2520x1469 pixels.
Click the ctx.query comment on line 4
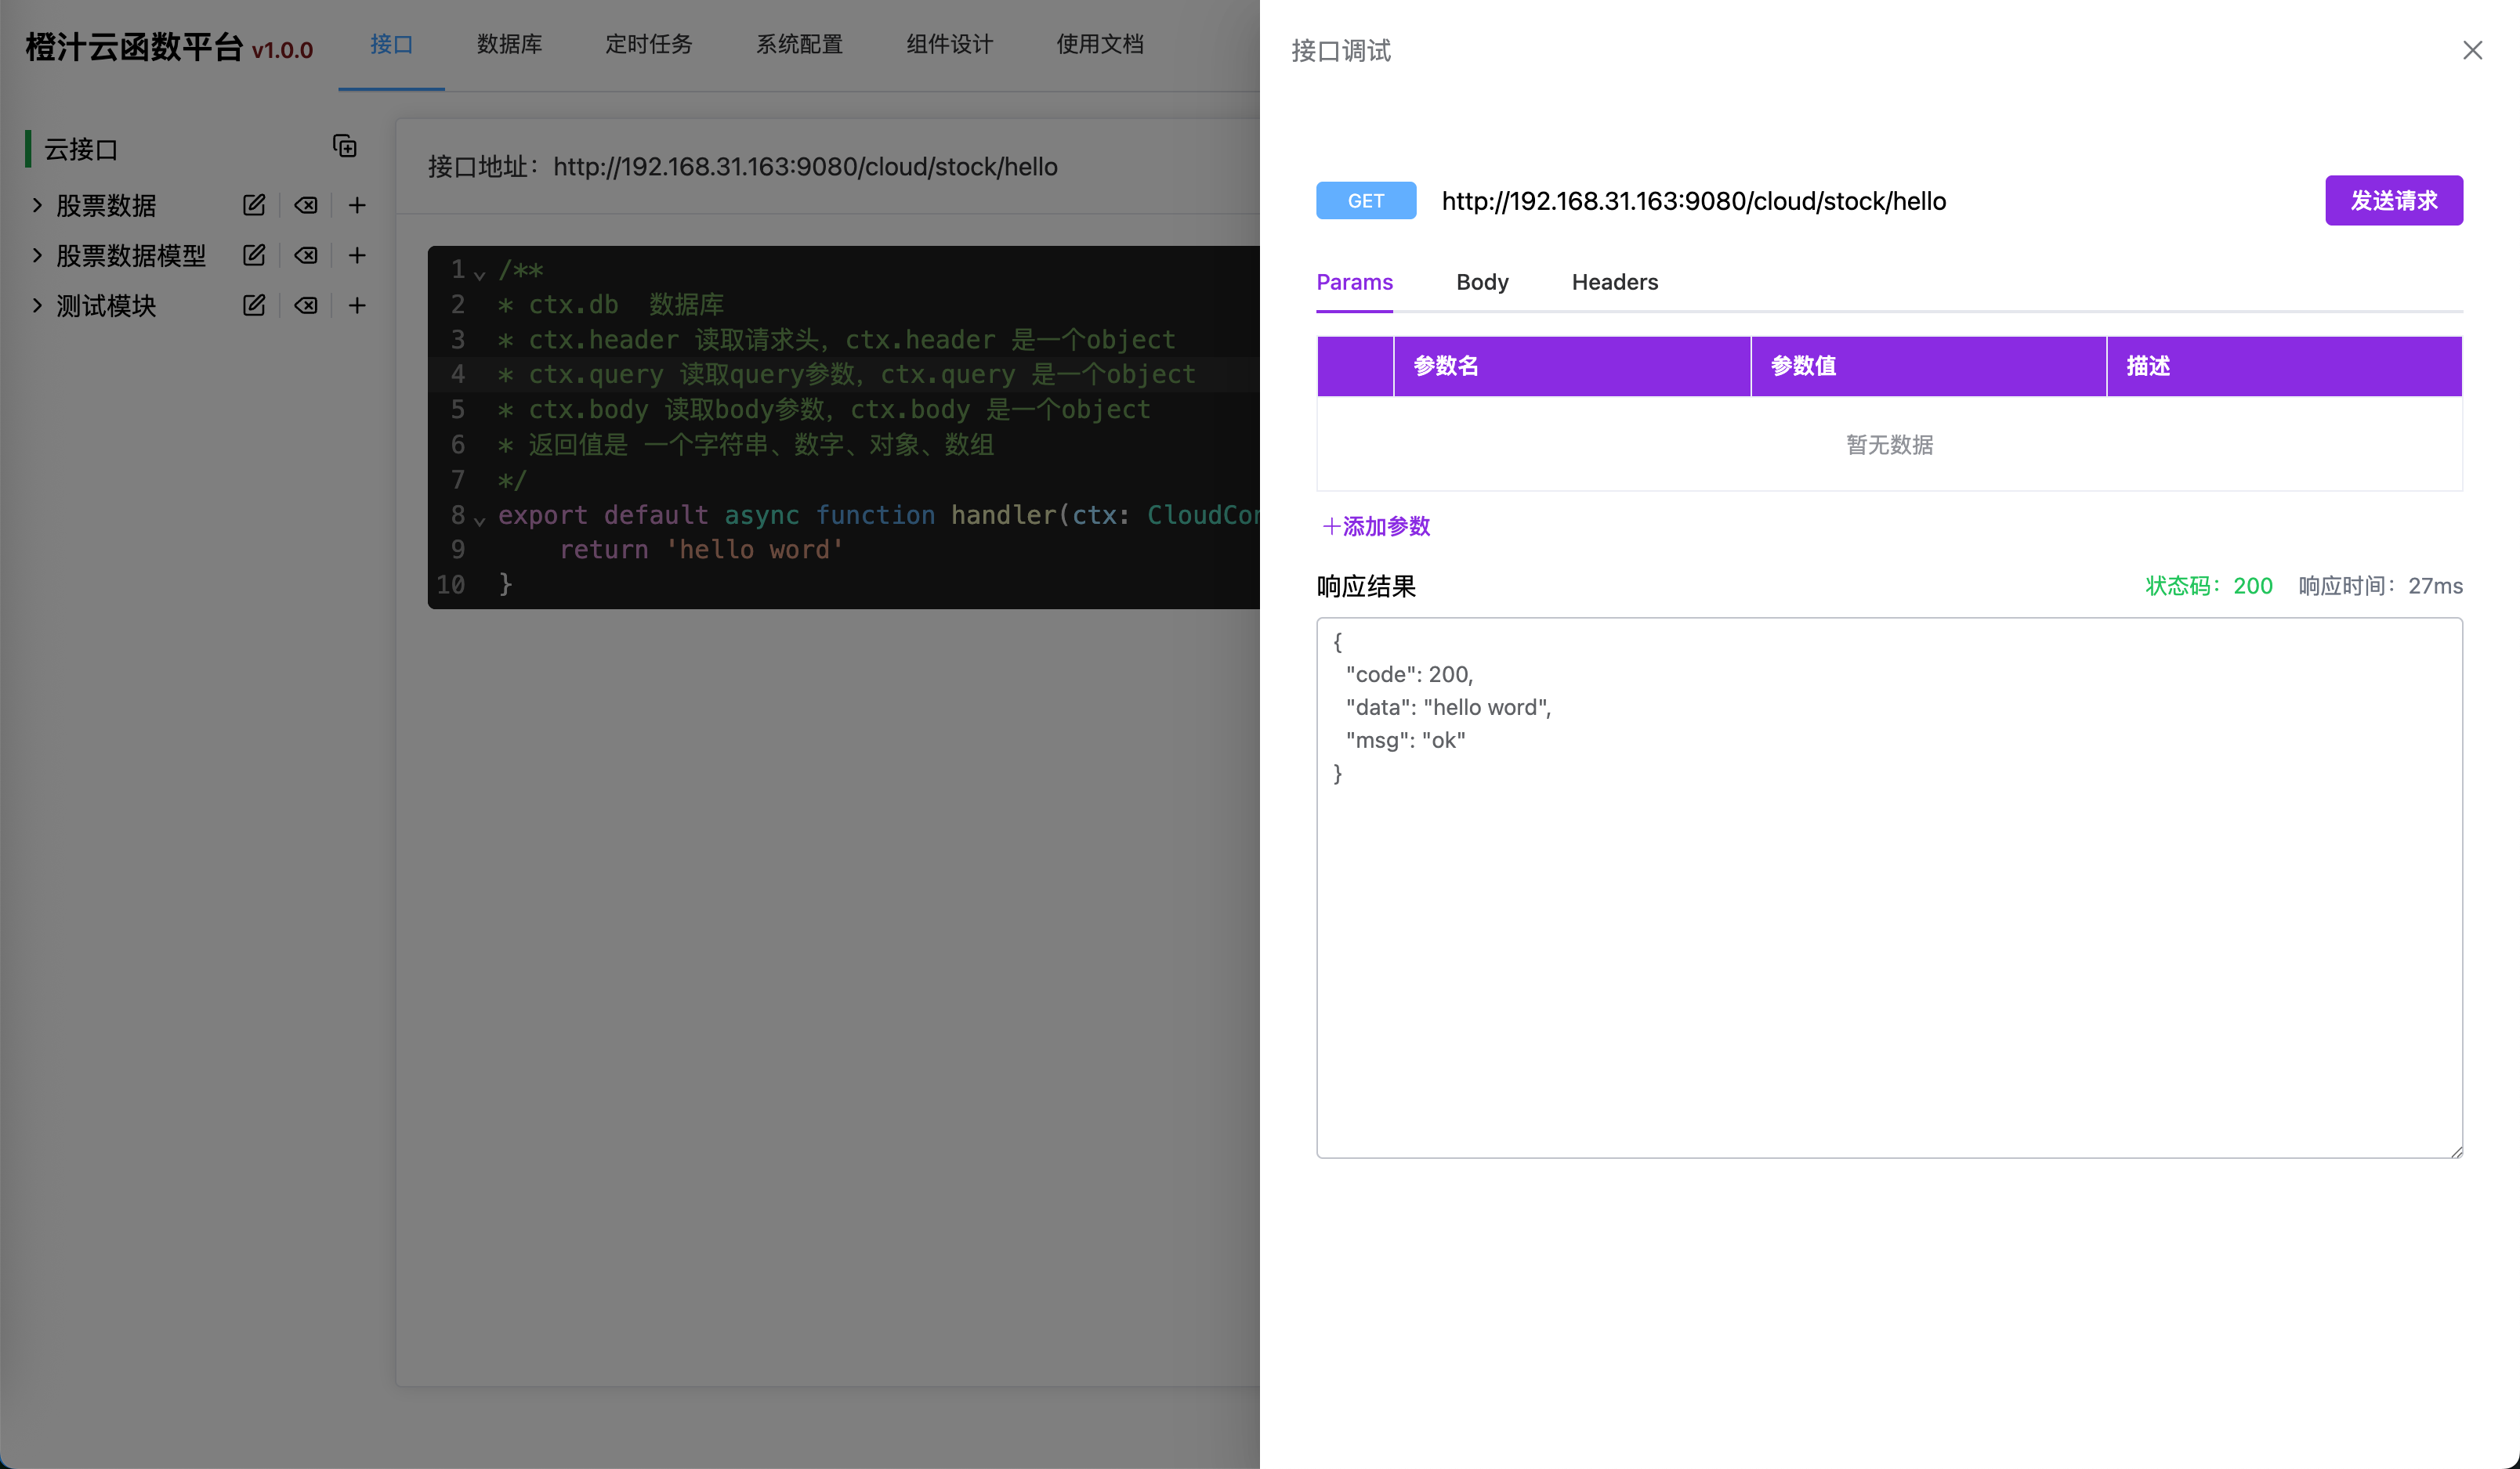846,374
